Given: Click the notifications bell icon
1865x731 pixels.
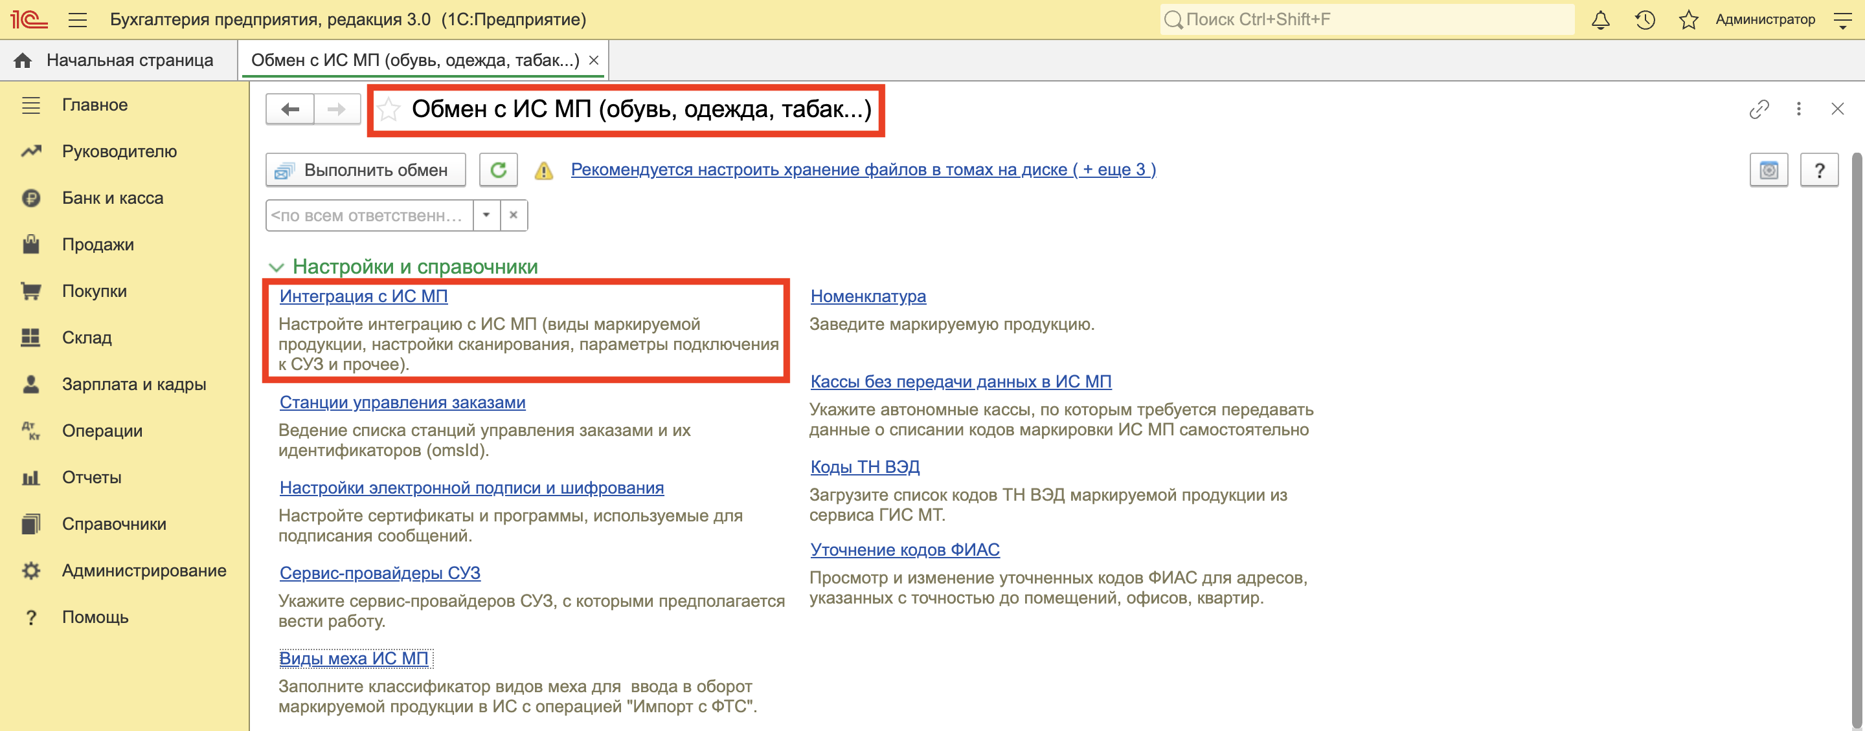Looking at the screenshot, I should 1600,19.
